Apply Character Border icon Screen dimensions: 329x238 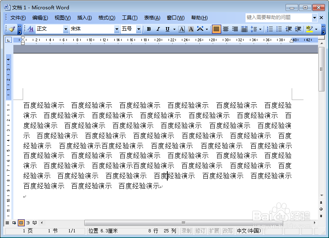click(x=182, y=29)
